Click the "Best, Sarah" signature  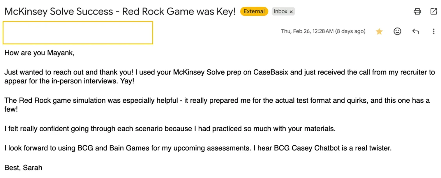[23, 168]
